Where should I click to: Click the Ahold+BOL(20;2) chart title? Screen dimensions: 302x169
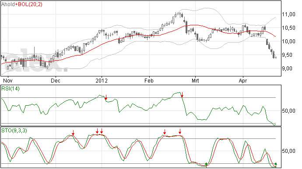22,4
